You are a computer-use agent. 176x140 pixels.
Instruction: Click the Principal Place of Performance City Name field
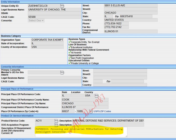pos(85,103)
